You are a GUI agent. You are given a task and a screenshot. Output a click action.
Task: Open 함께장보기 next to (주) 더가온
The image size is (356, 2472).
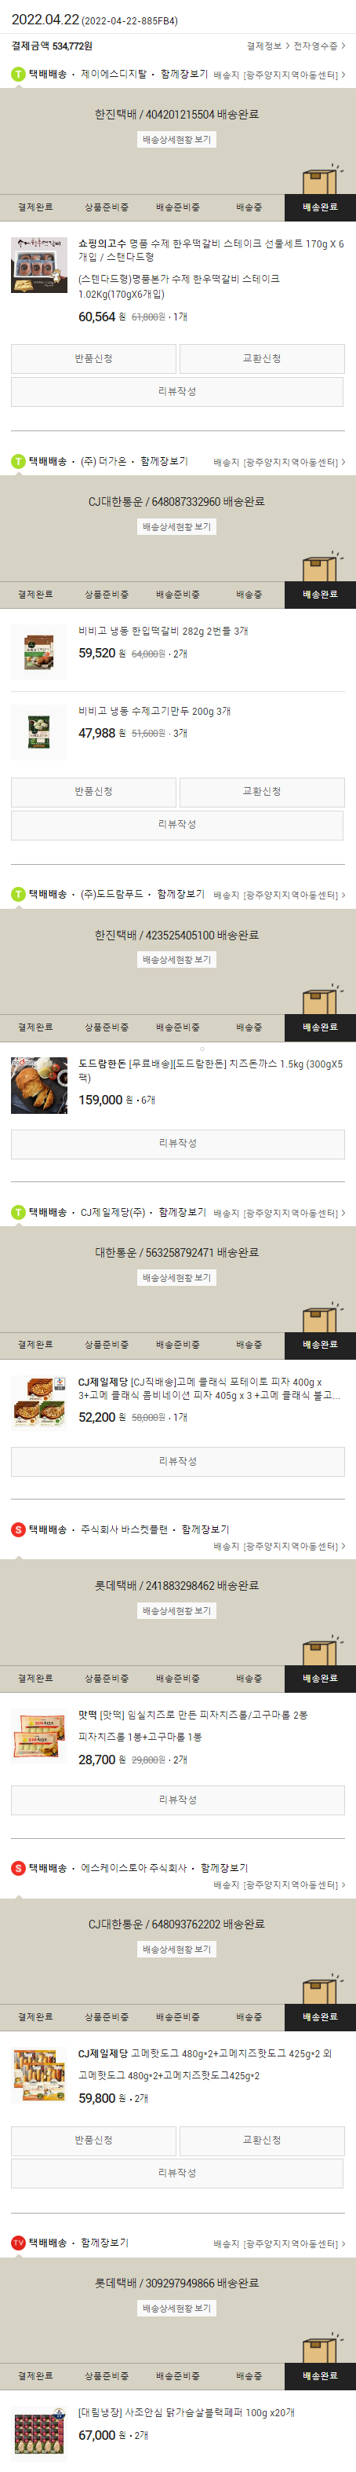tap(164, 462)
